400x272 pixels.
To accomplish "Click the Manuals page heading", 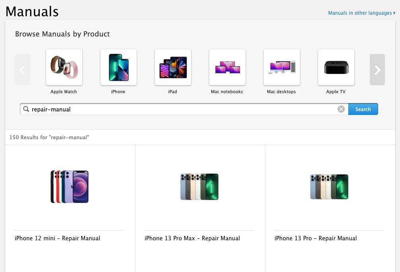I will 31,11.
